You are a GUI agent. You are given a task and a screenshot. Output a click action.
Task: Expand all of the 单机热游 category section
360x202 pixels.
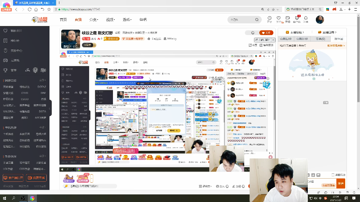click(x=43, y=127)
